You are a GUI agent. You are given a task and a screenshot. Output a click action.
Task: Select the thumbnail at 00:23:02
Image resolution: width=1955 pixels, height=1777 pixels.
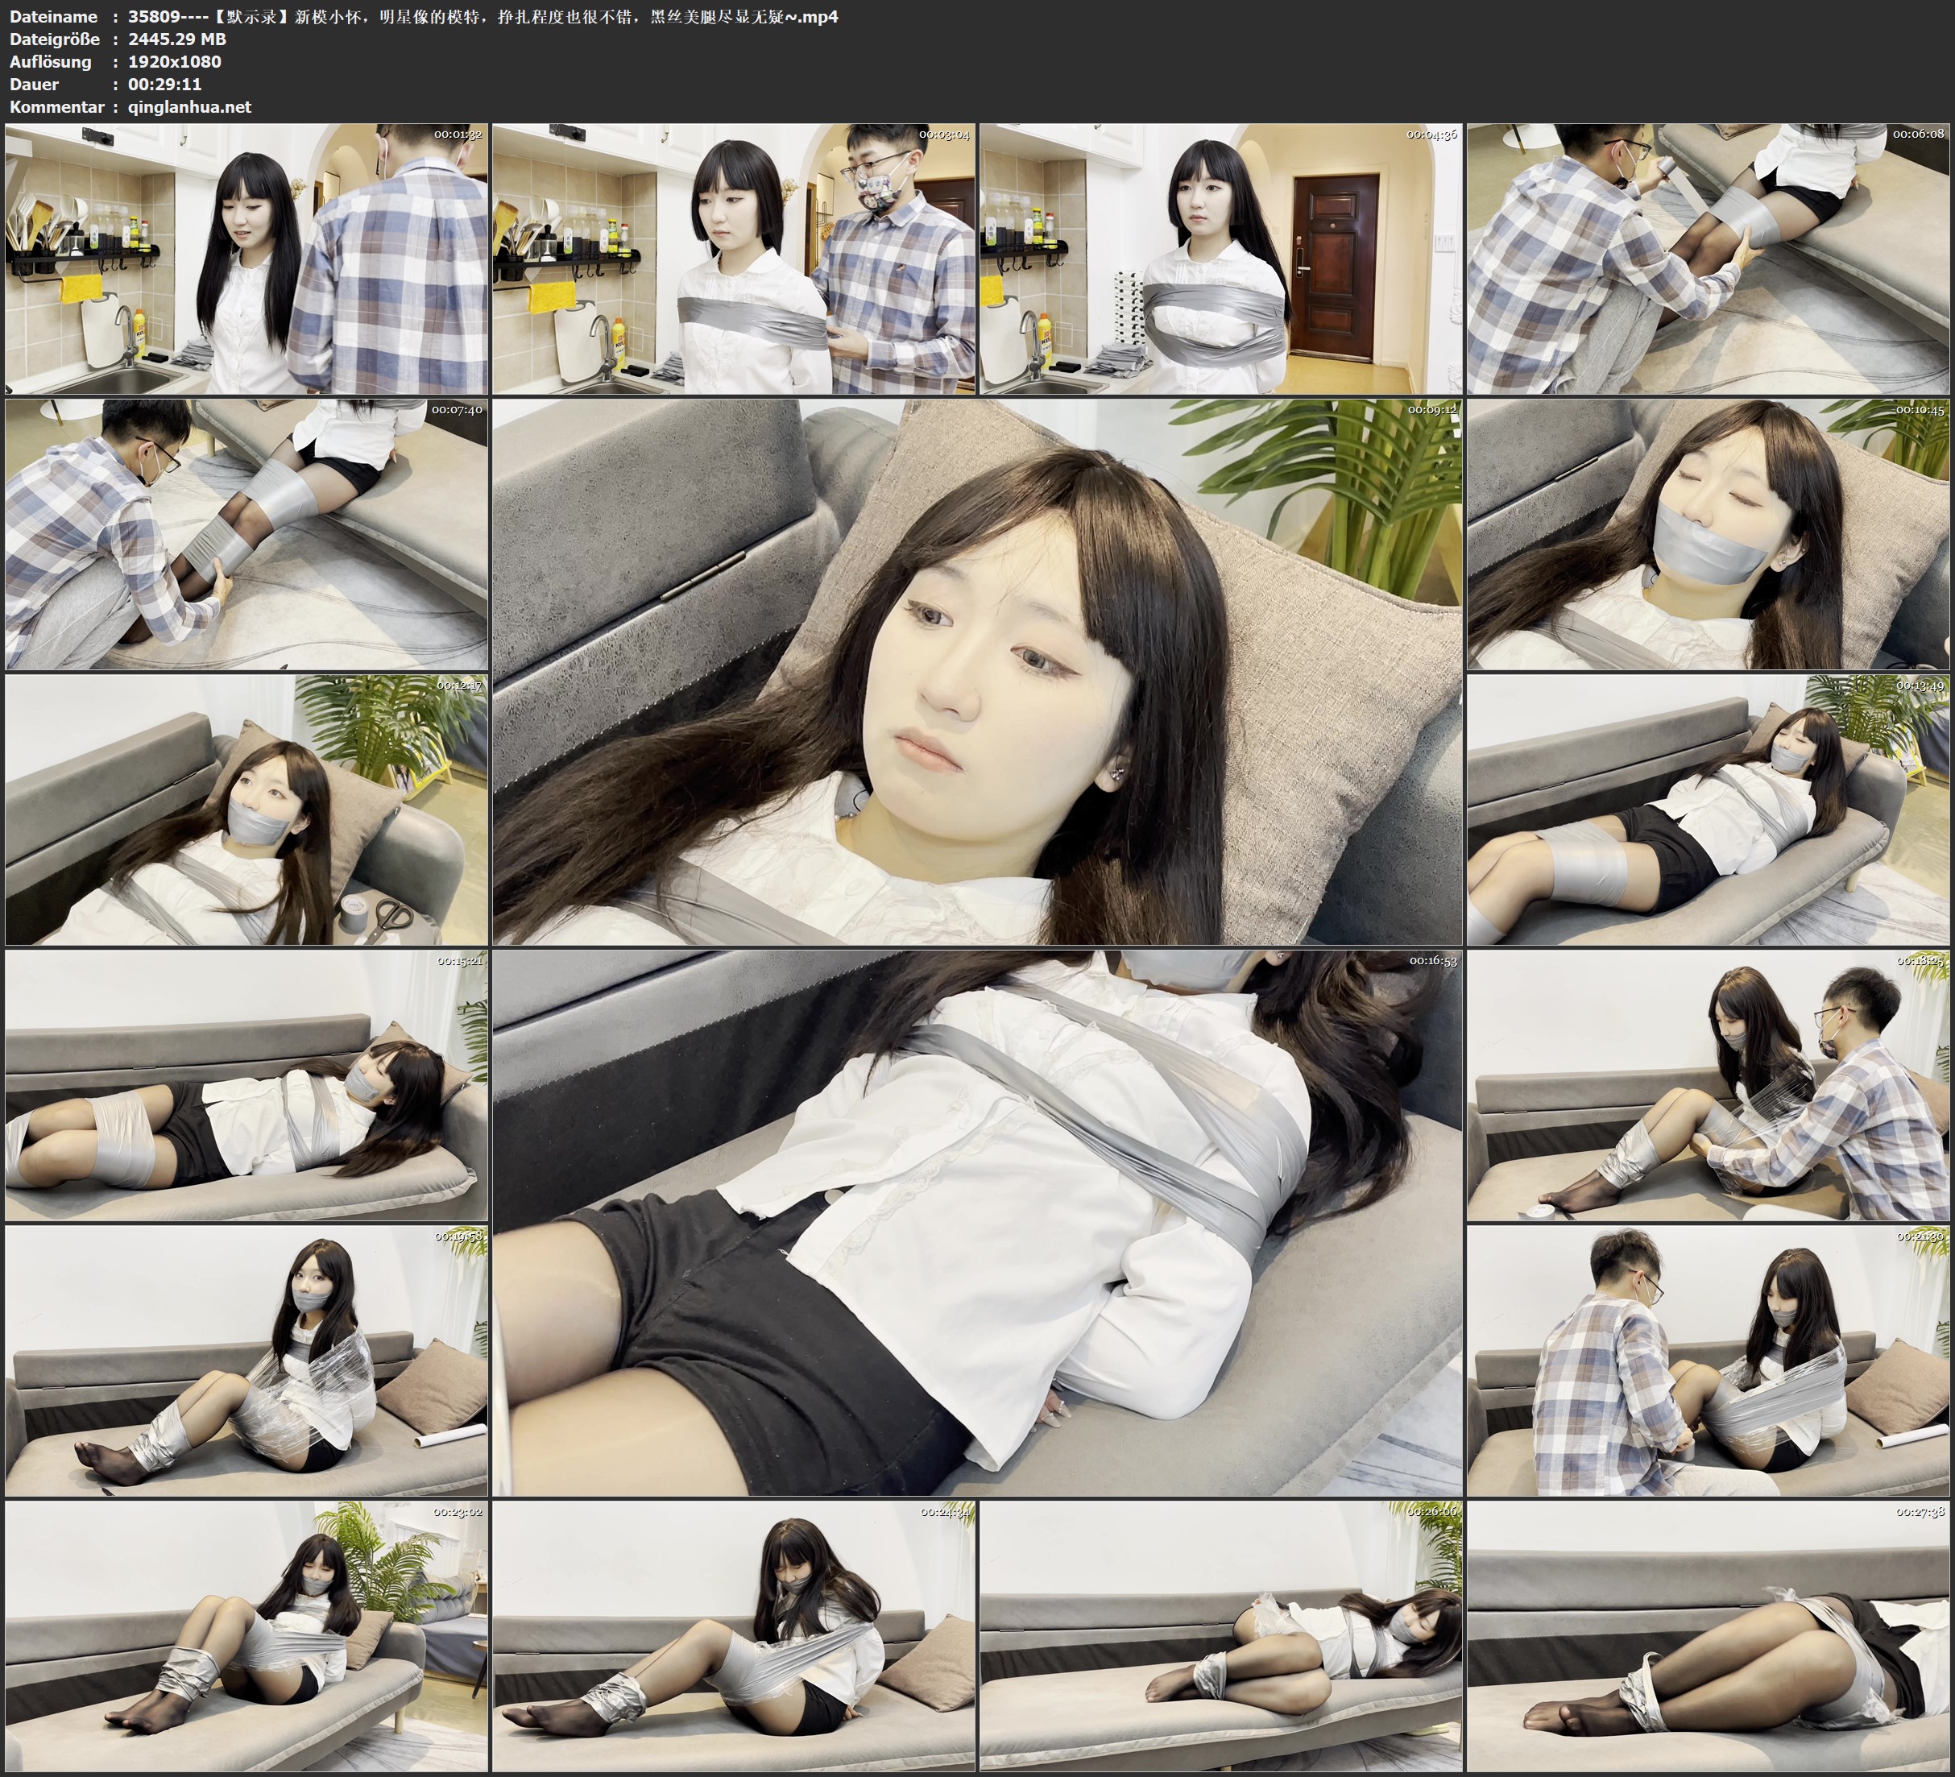click(x=246, y=1636)
